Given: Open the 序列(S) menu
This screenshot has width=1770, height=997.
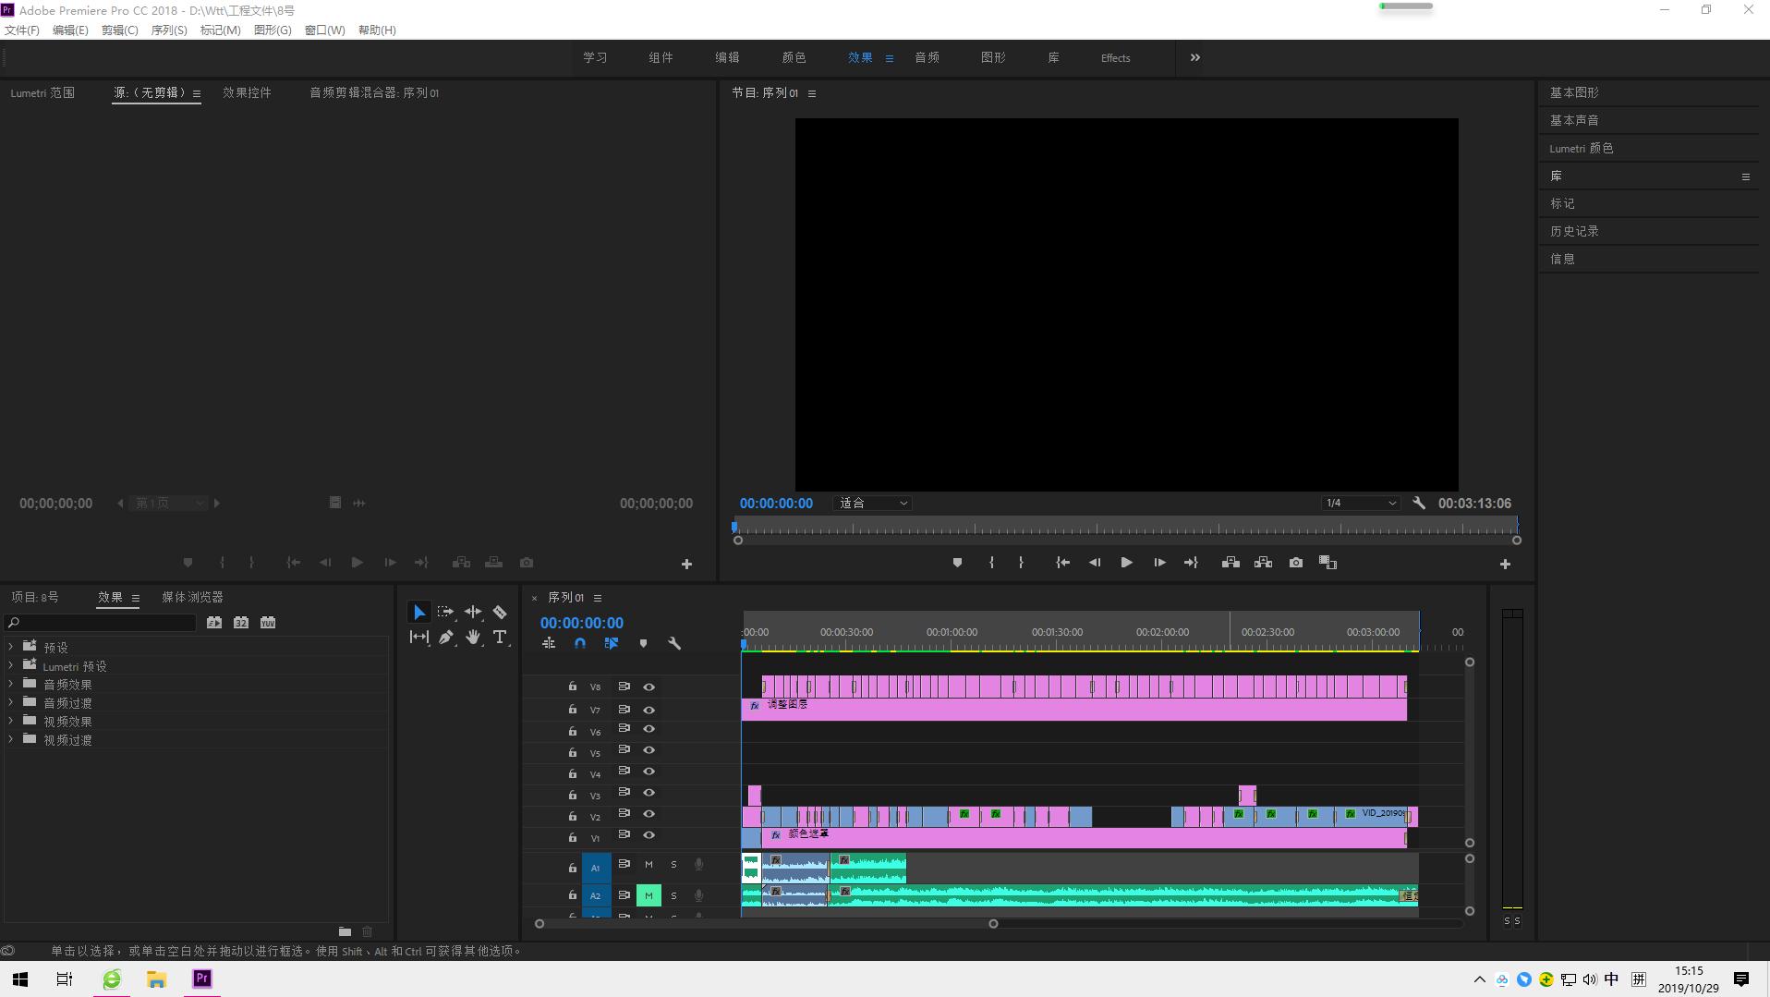Looking at the screenshot, I should pyautogui.click(x=168, y=30).
